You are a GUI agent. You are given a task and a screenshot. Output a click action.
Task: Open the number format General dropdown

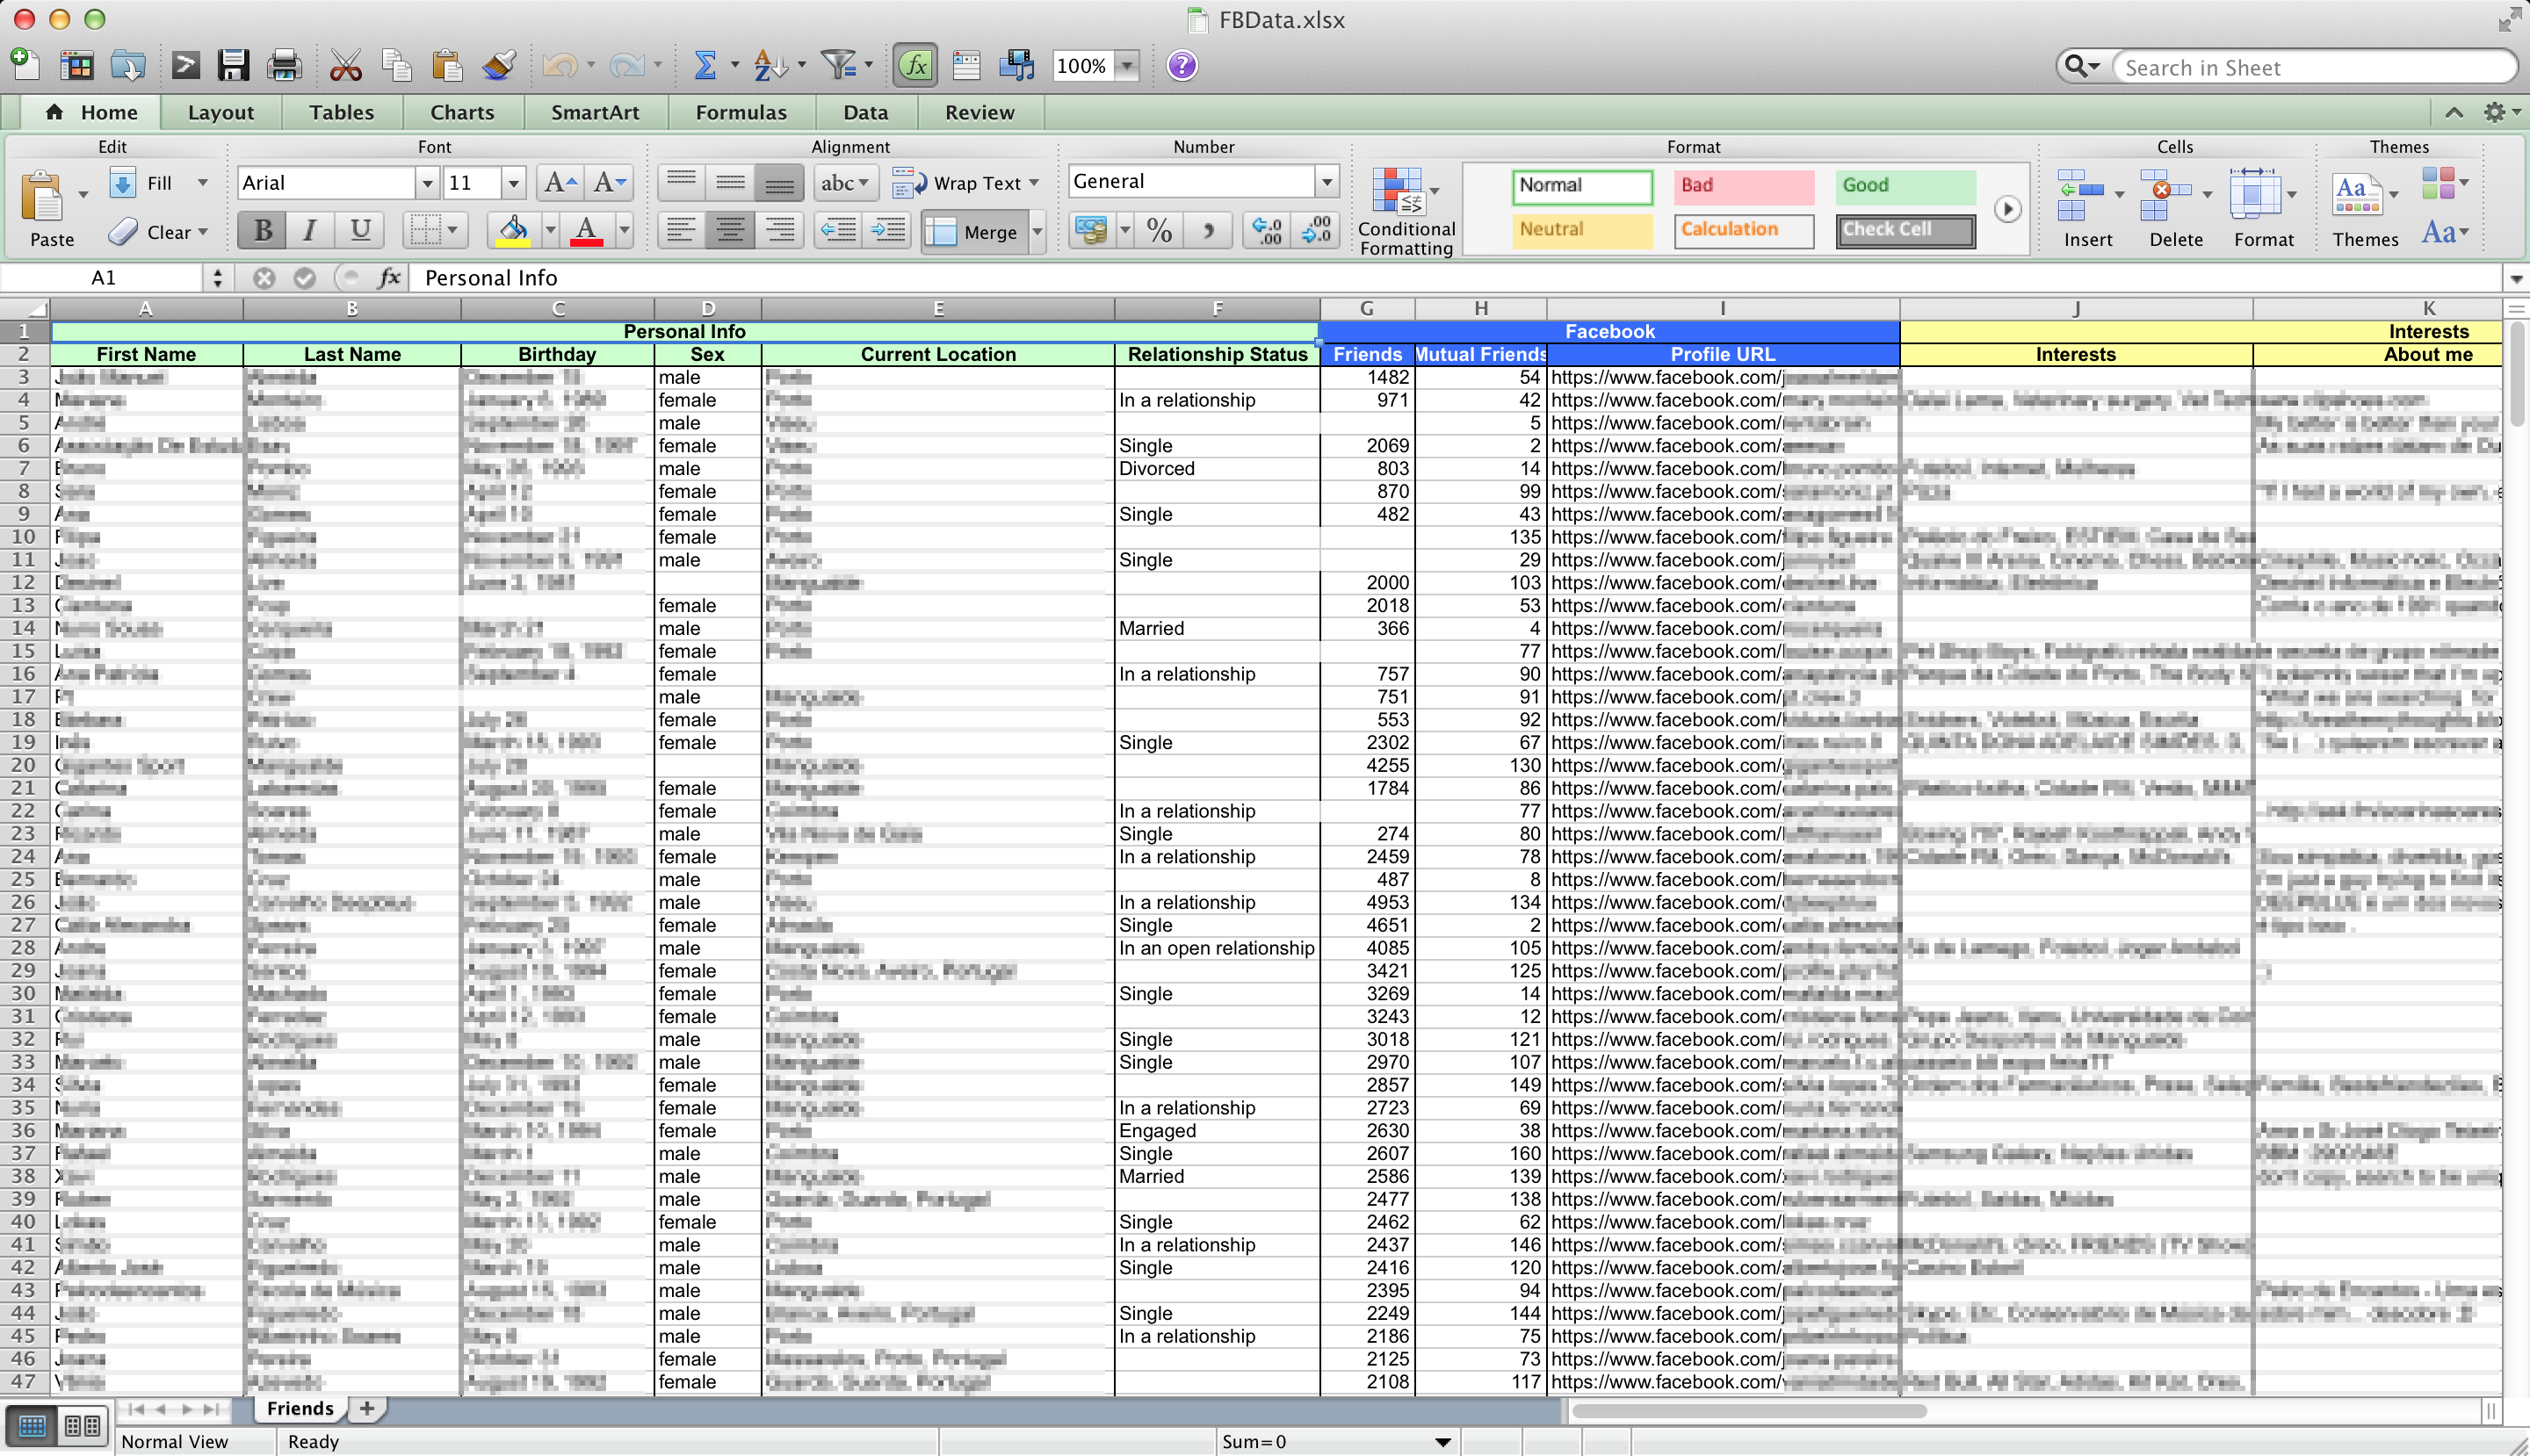click(x=1326, y=182)
